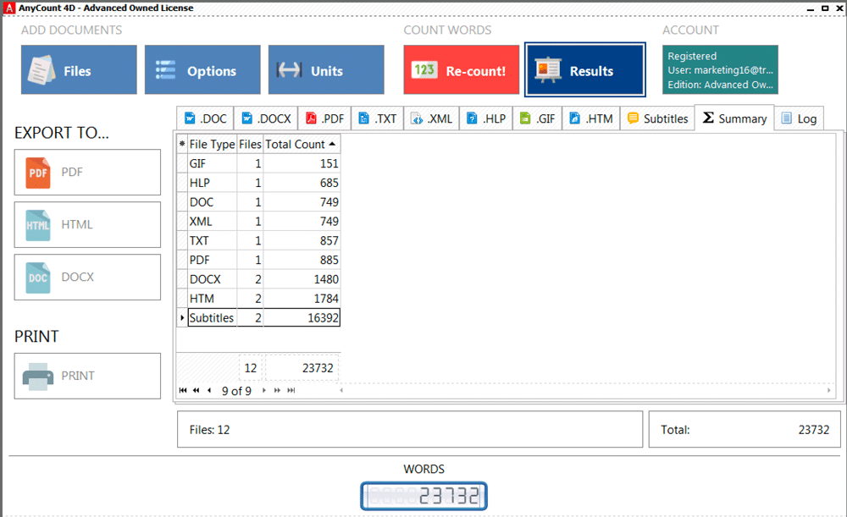Select the XML row

click(258, 221)
